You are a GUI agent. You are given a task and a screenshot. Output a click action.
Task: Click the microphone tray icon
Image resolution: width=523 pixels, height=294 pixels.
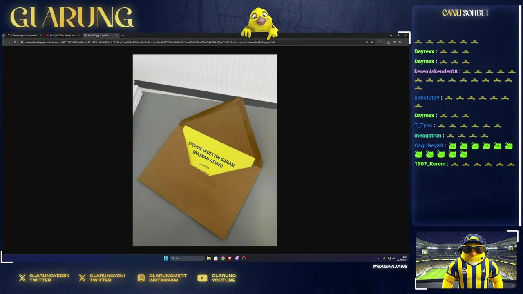point(384,258)
